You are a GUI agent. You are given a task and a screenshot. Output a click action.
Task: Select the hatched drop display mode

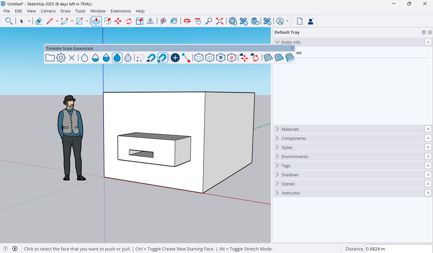coord(128,58)
